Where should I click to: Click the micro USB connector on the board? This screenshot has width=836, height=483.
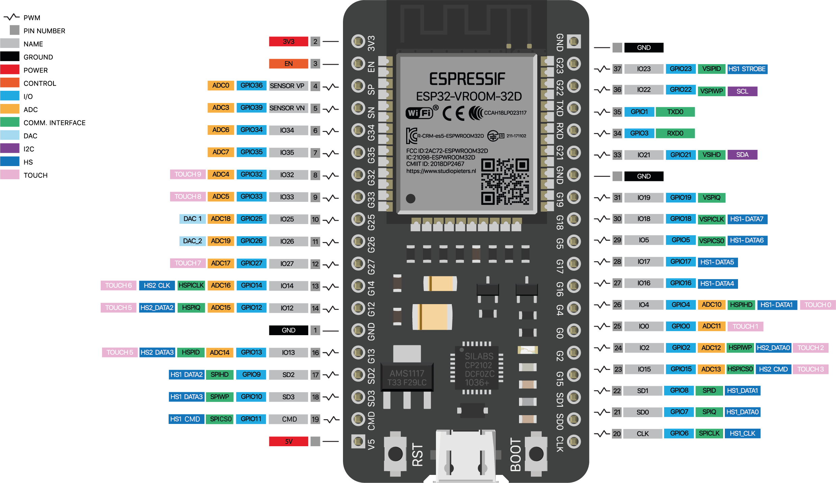coord(466,456)
